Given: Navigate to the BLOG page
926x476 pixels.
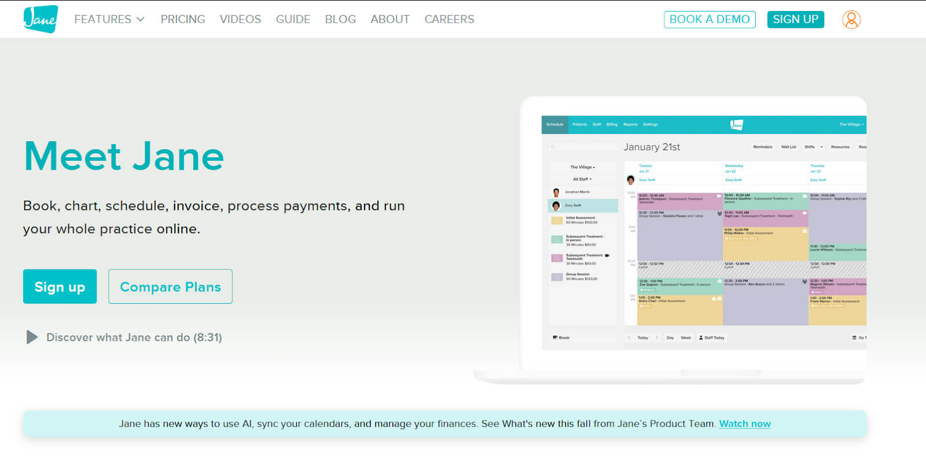Looking at the screenshot, I should pos(340,19).
